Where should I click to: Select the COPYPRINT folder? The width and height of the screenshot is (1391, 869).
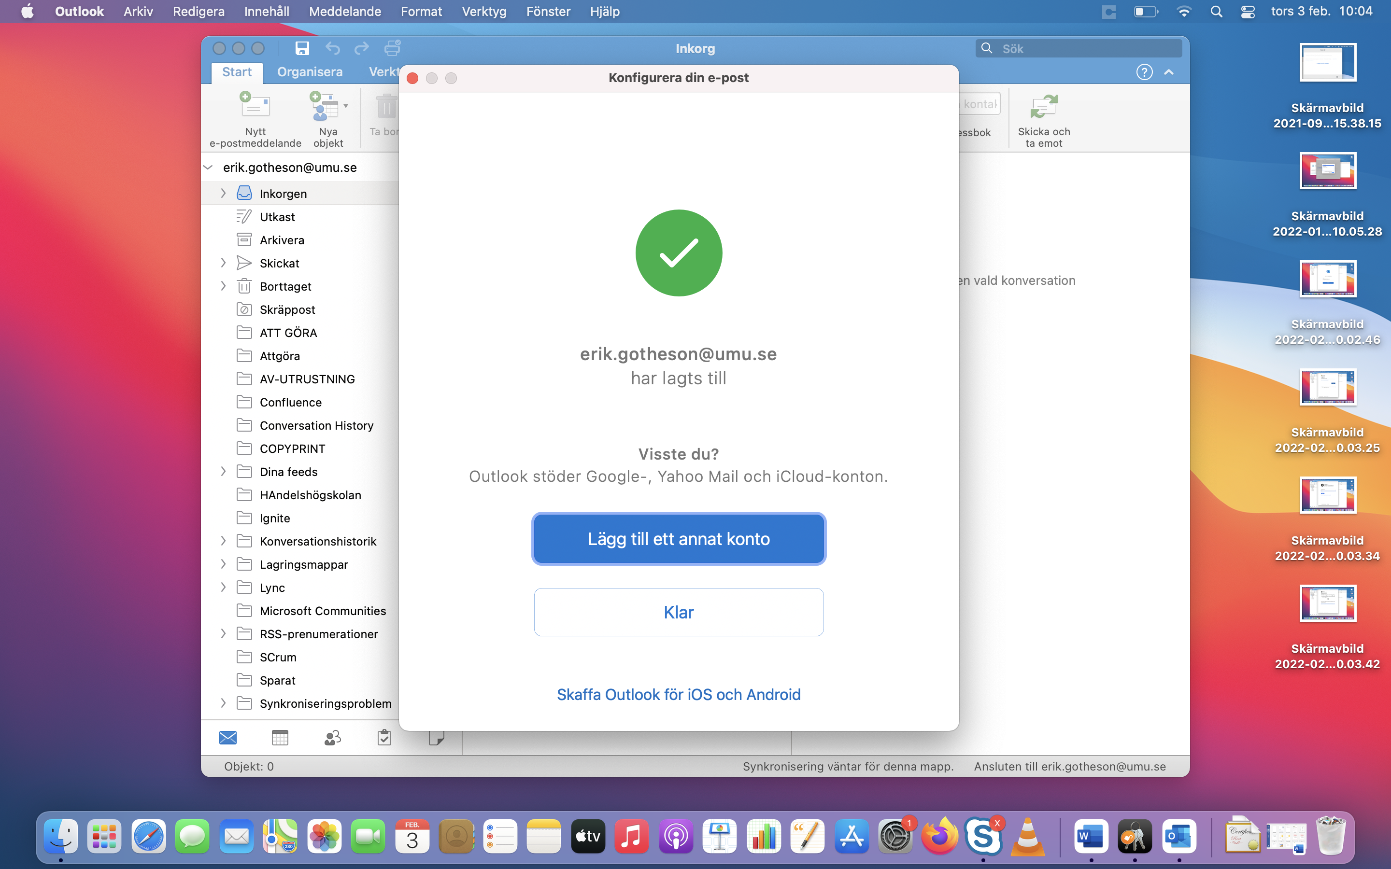300,449
